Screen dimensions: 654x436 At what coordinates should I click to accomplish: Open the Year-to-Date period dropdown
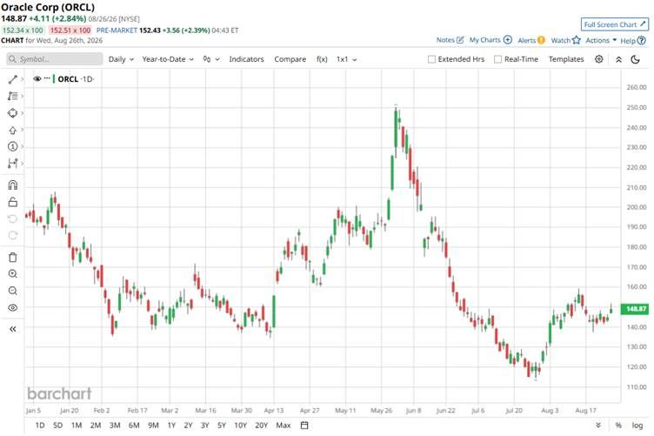pyautogui.click(x=168, y=59)
